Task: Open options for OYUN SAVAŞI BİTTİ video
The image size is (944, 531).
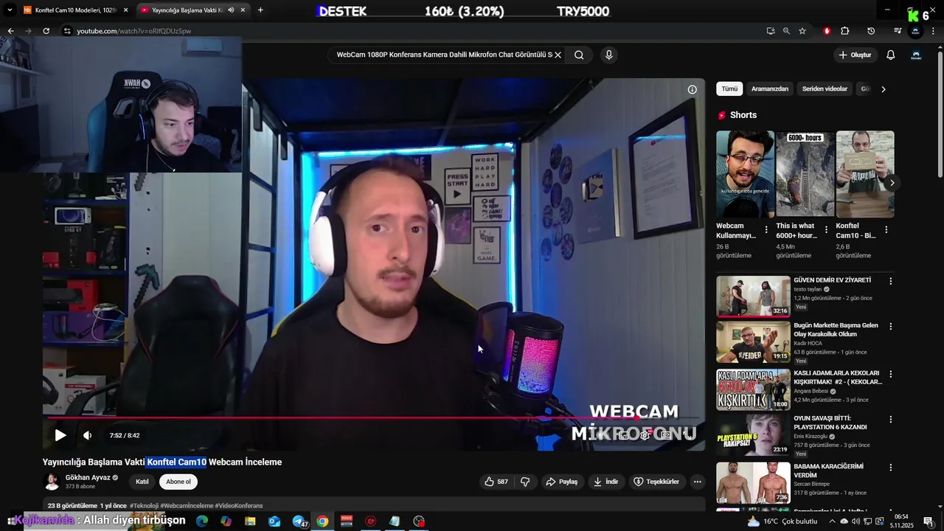Action: coord(890,419)
